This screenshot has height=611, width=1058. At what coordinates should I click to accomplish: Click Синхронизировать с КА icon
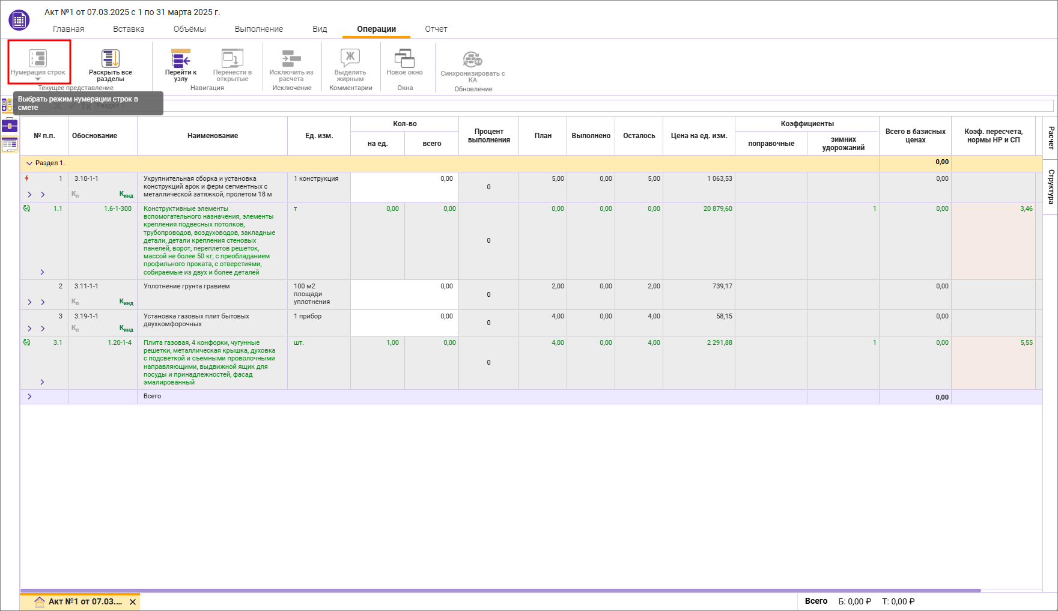pos(472,59)
